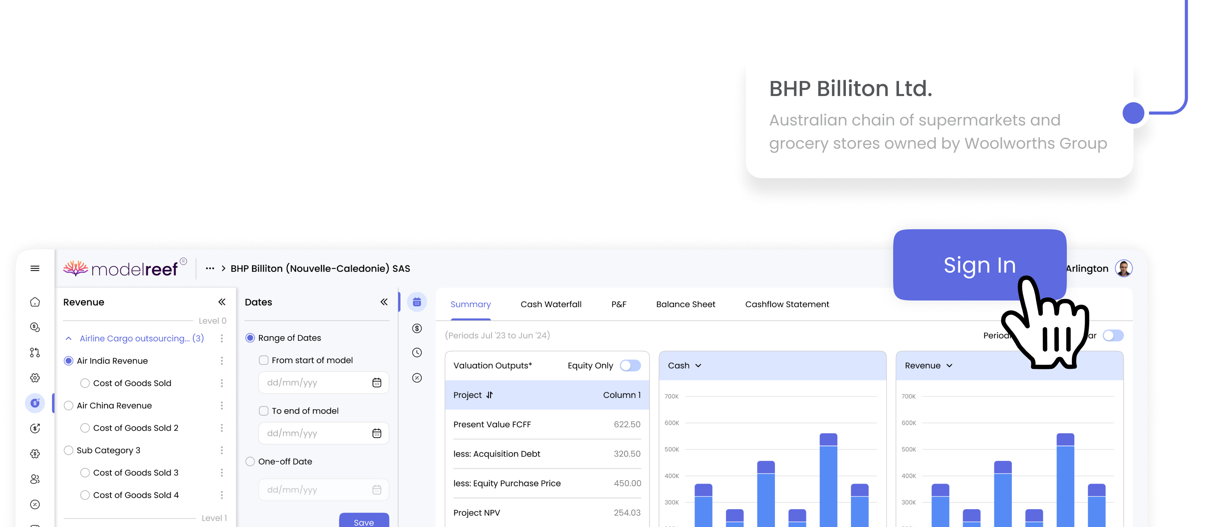The image size is (1225, 527).
Task: Focus the One-off date input field
Action: pyautogui.click(x=323, y=490)
